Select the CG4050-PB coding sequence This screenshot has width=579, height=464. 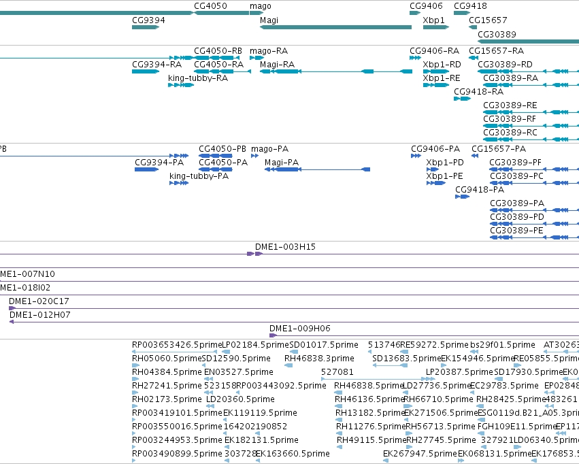pos(216,156)
